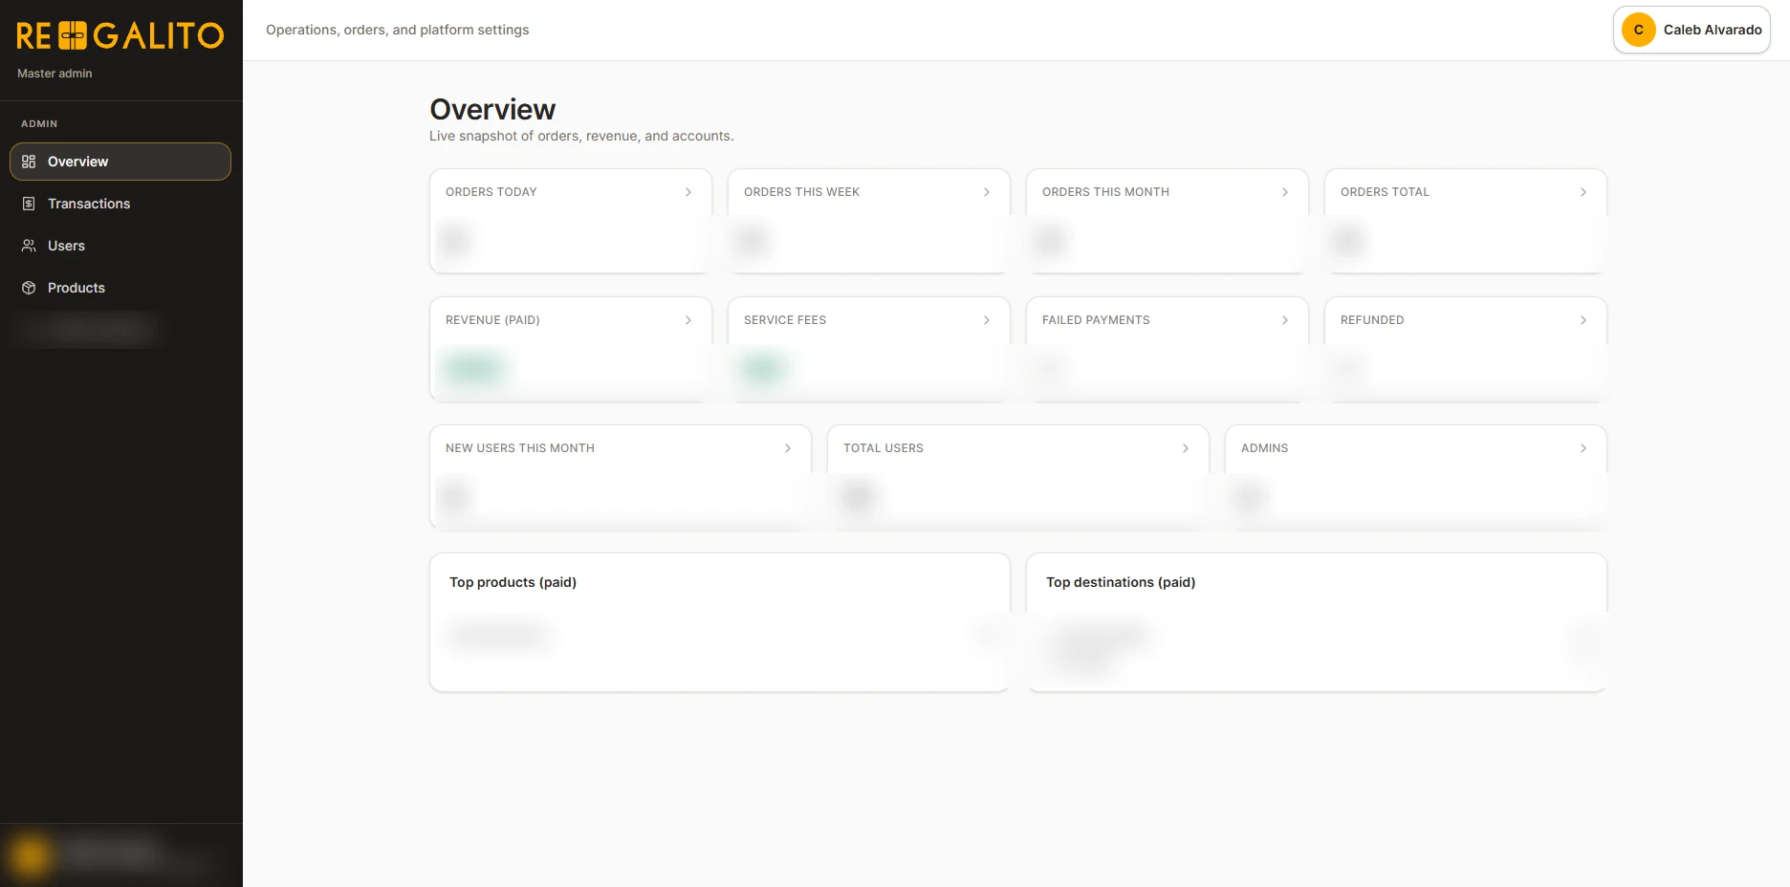
Task: Click the REFUNDED label
Action: [1372, 320]
